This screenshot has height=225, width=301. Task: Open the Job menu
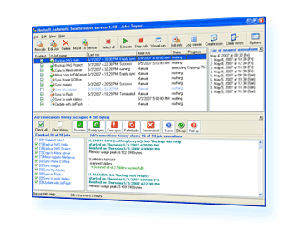(x=36, y=37)
